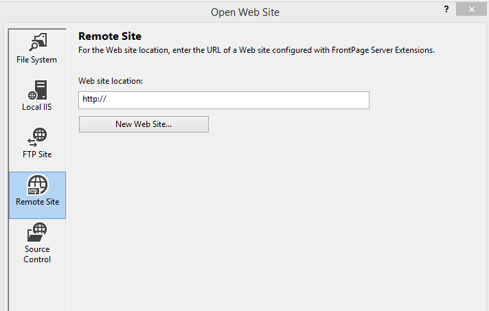Click the bold Remote Site heading
The image size is (489, 311).
[x=110, y=36]
